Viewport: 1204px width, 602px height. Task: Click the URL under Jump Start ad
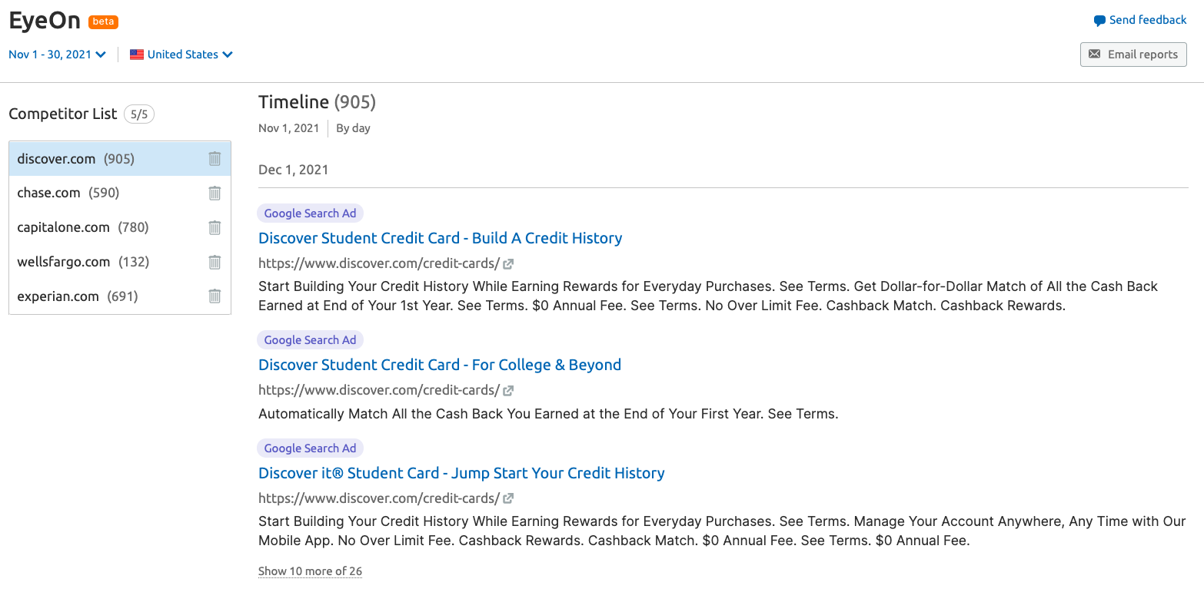click(379, 498)
